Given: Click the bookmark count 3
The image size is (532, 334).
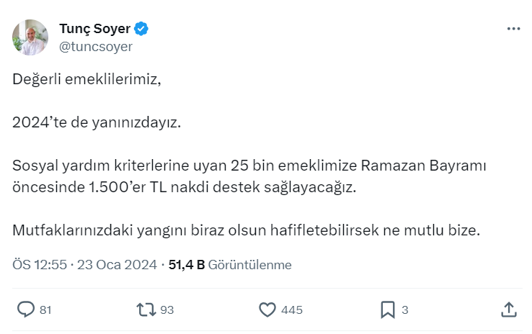Looking at the screenshot, I should [x=405, y=310].
